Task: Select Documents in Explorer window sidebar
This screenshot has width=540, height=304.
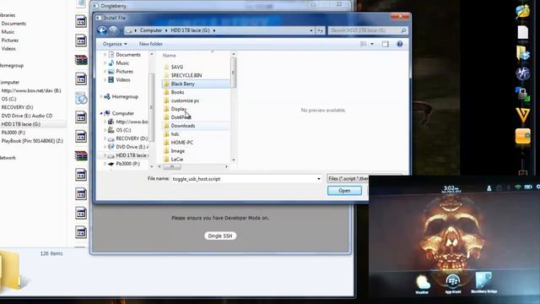Action: click(13, 24)
